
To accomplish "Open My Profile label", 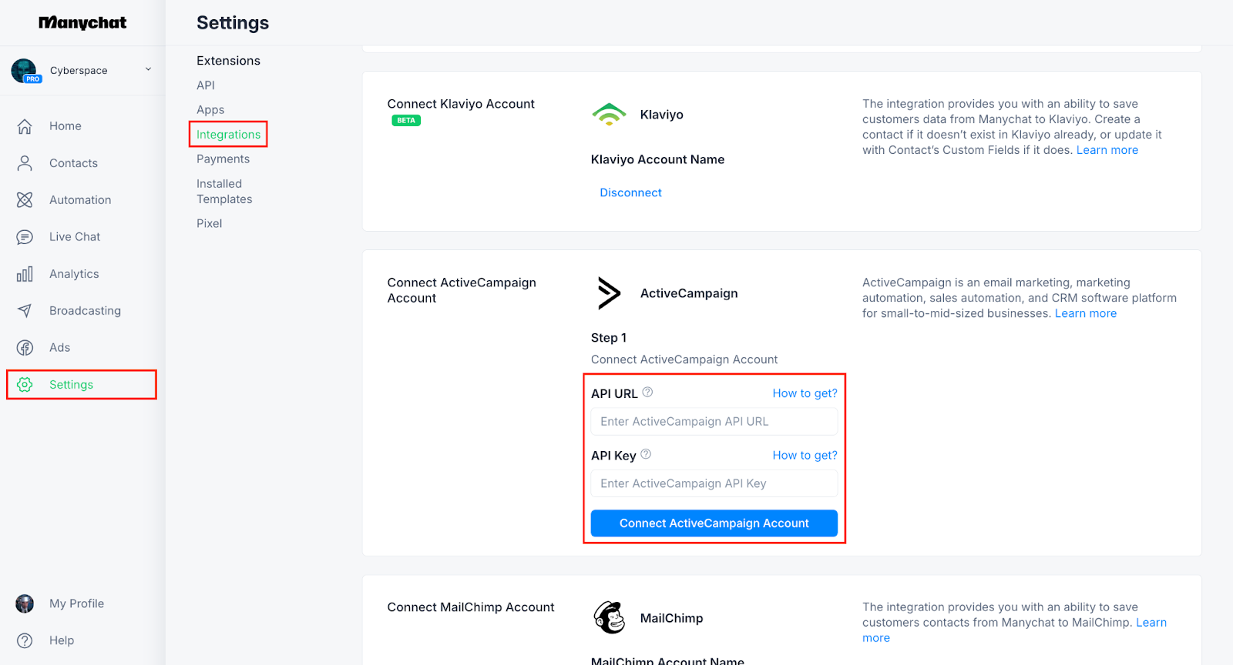I will [x=76, y=603].
